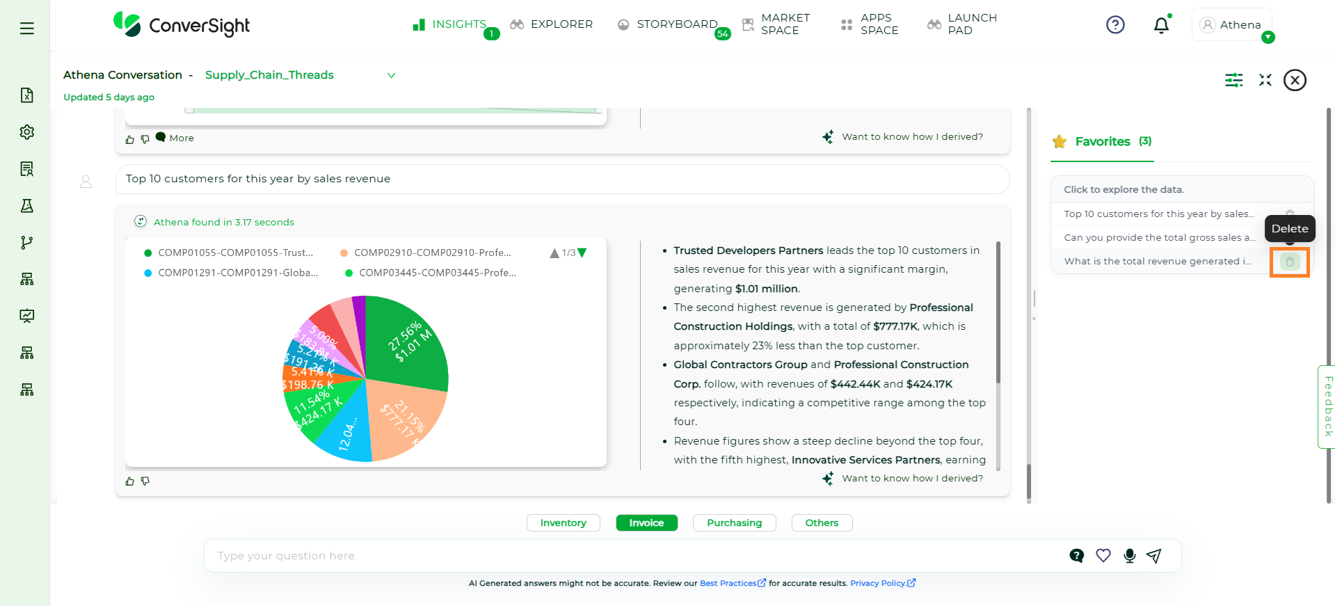
Task: Open the Athena account menu
Action: click(x=1231, y=25)
